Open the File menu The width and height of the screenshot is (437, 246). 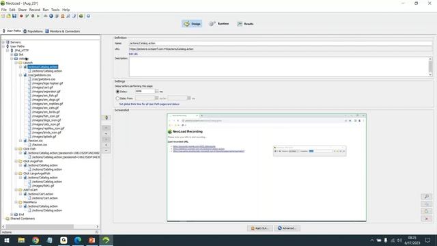4,10
